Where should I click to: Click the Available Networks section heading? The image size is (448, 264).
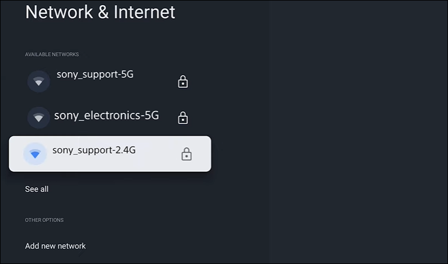tap(52, 54)
